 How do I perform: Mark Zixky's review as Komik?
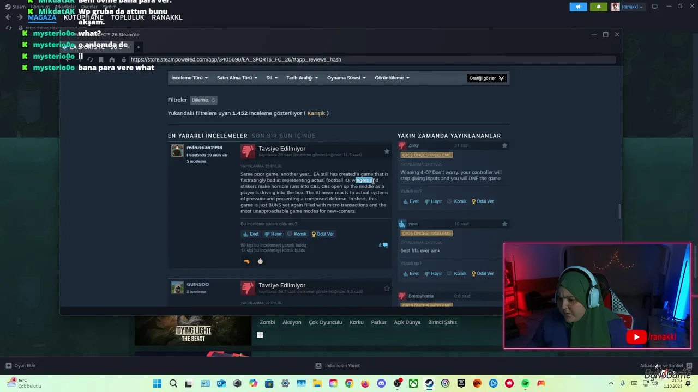pos(456,201)
